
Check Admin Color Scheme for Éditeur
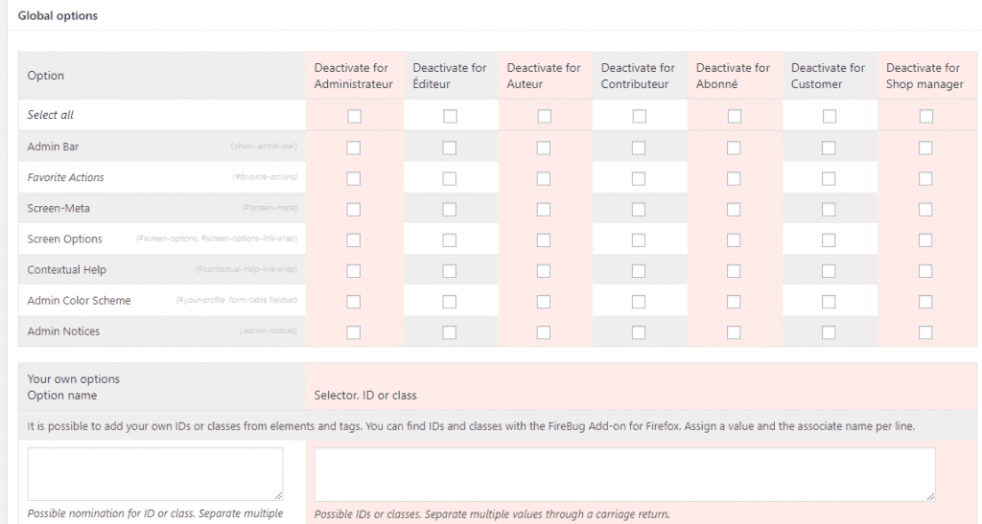450,301
